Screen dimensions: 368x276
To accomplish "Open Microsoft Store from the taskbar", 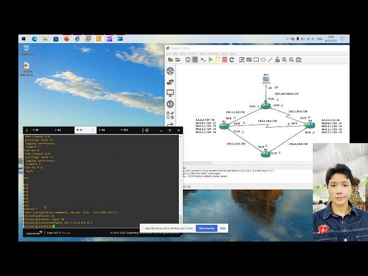I will [x=56, y=39].
